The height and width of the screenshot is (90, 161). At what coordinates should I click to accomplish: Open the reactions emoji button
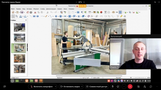click(118, 86)
